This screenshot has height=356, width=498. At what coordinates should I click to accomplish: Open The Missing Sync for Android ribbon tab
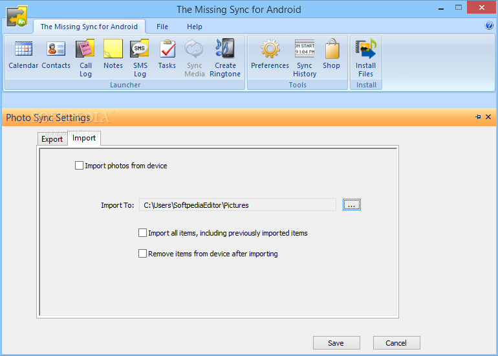[x=89, y=27]
